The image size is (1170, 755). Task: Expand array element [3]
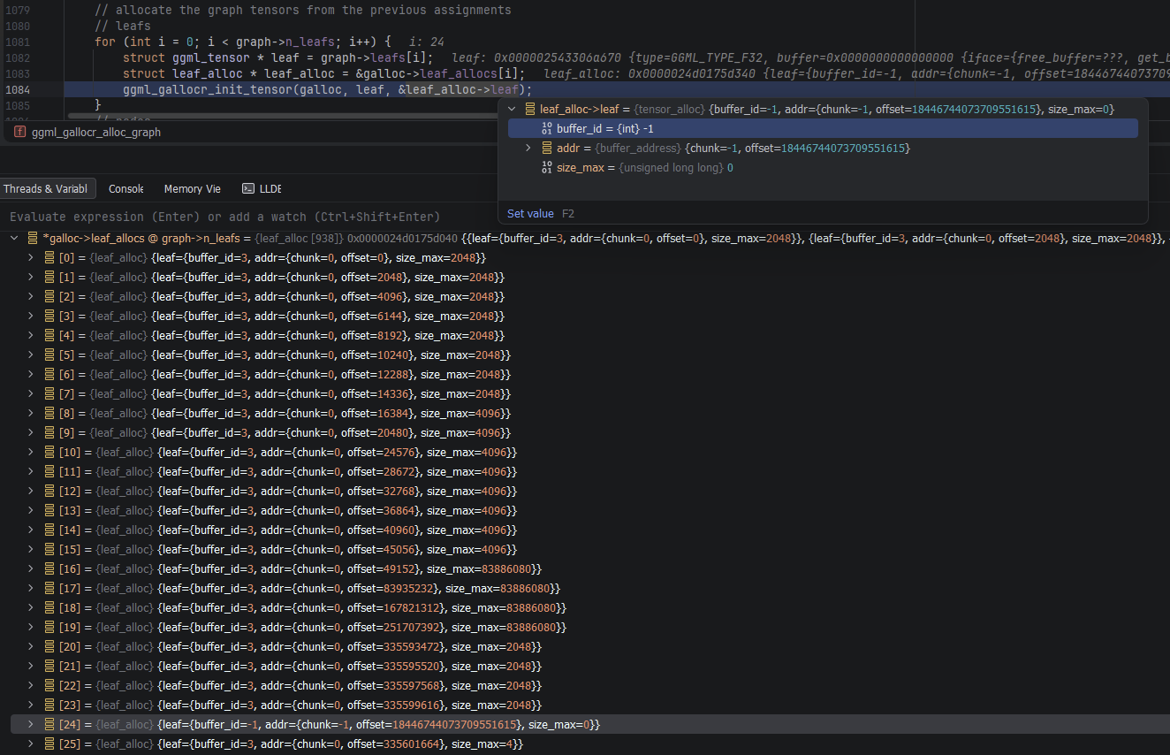tap(31, 316)
